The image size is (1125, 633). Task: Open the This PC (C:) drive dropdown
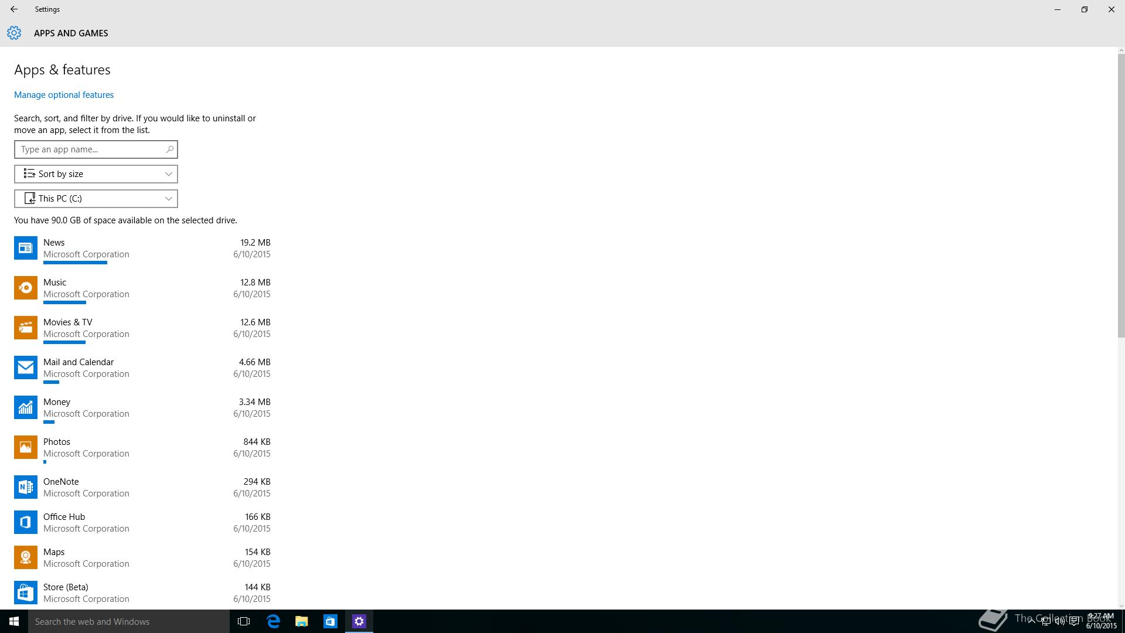coord(96,199)
